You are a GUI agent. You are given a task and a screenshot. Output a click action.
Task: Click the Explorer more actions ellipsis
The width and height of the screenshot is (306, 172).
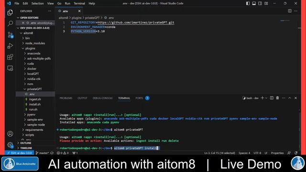pos(49,11)
